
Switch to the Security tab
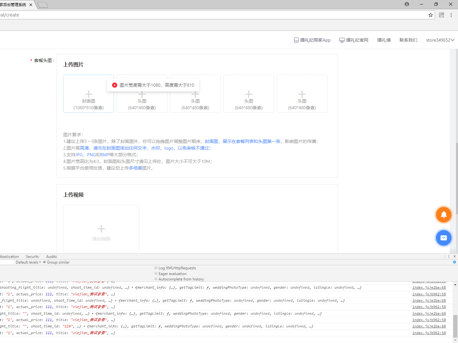[x=32, y=257]
